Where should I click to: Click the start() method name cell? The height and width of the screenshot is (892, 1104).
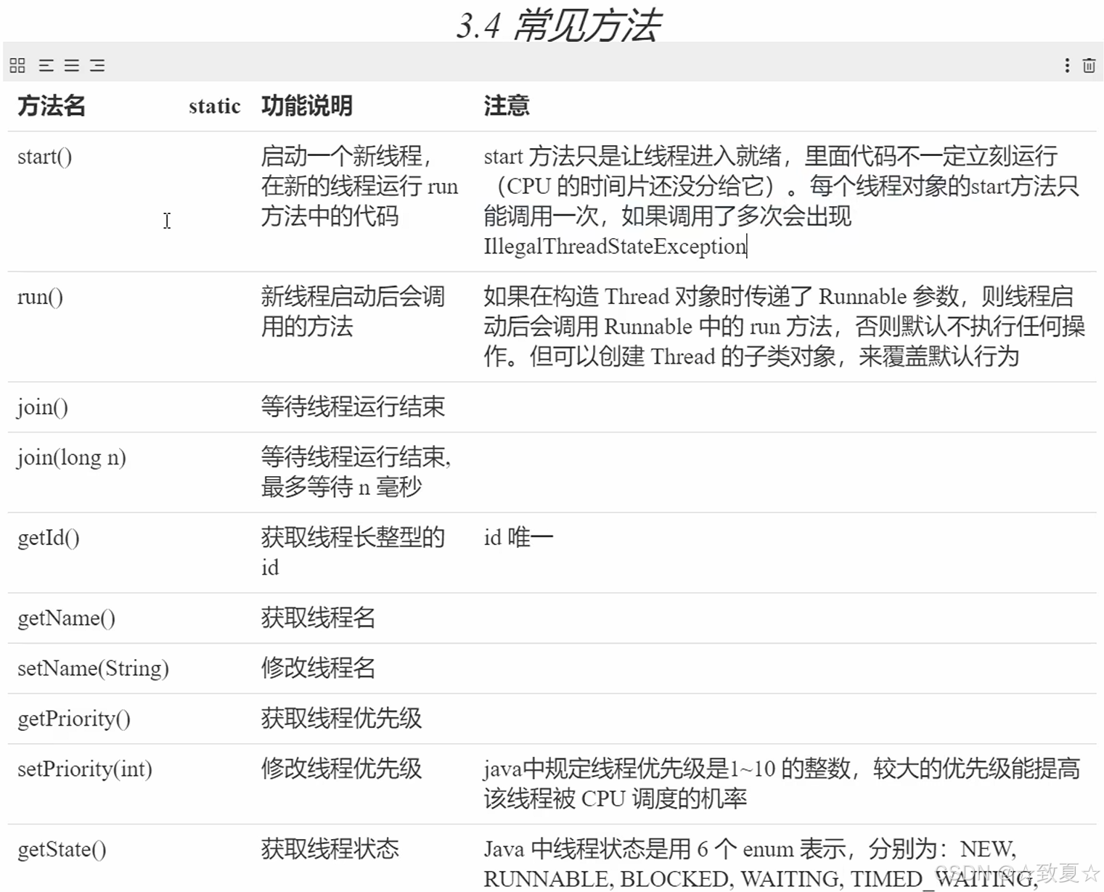pyautogui.click(x=44, y=156)
